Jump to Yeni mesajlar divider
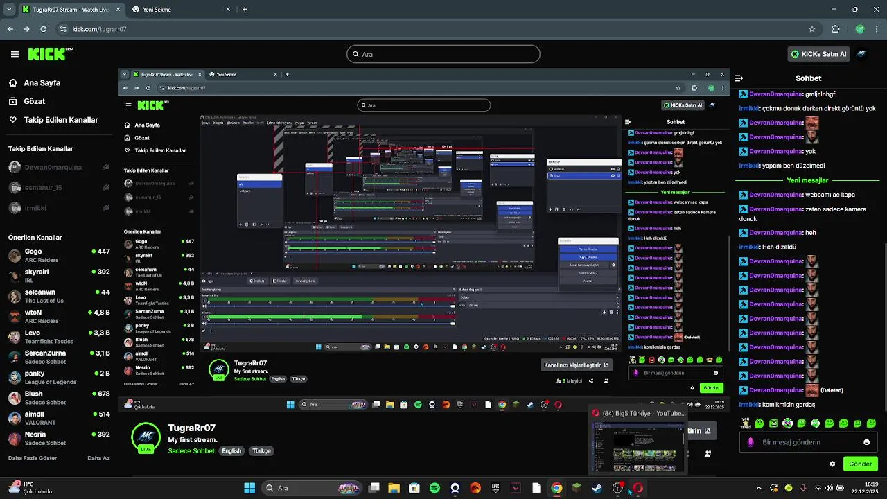The height and width of the screenshot is (499, 887). click(807, 180)
